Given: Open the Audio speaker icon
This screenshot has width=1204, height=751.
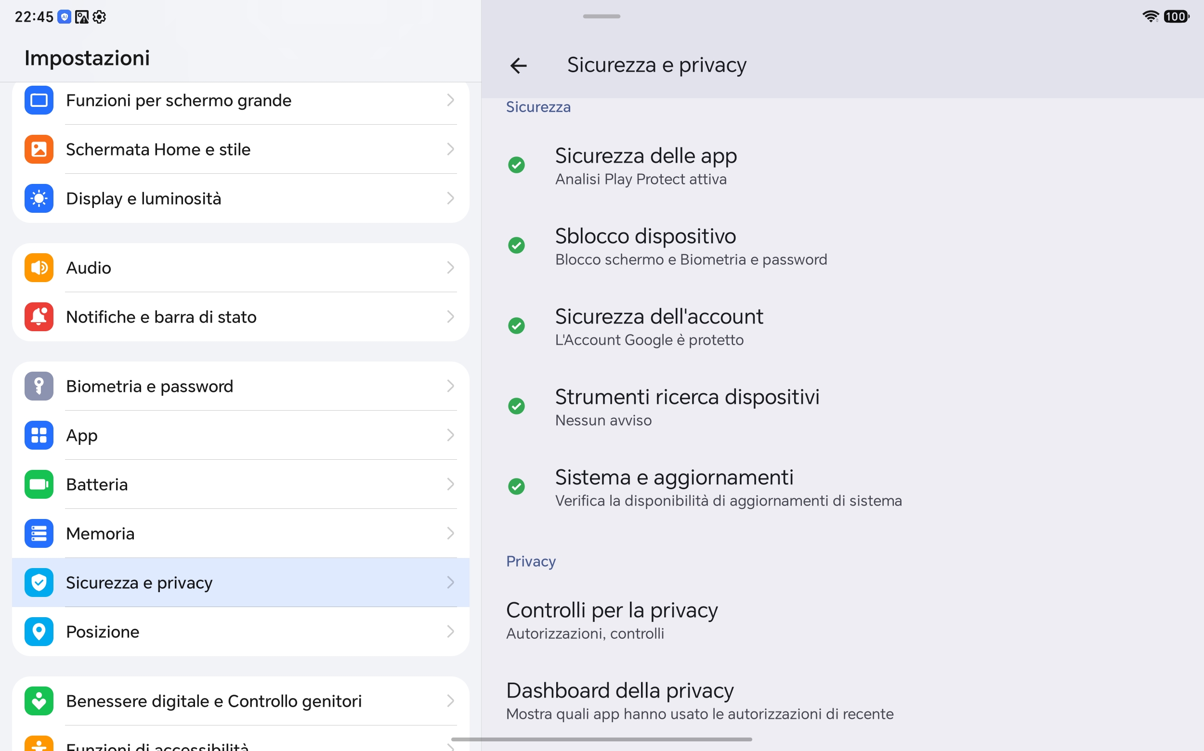Looking at the screenshot, I should point(39,268).
